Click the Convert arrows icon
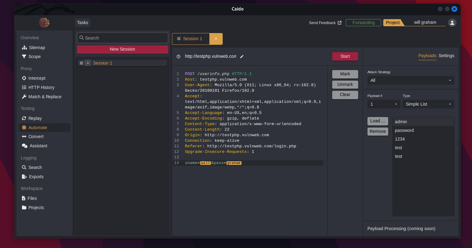 point(24,137)
